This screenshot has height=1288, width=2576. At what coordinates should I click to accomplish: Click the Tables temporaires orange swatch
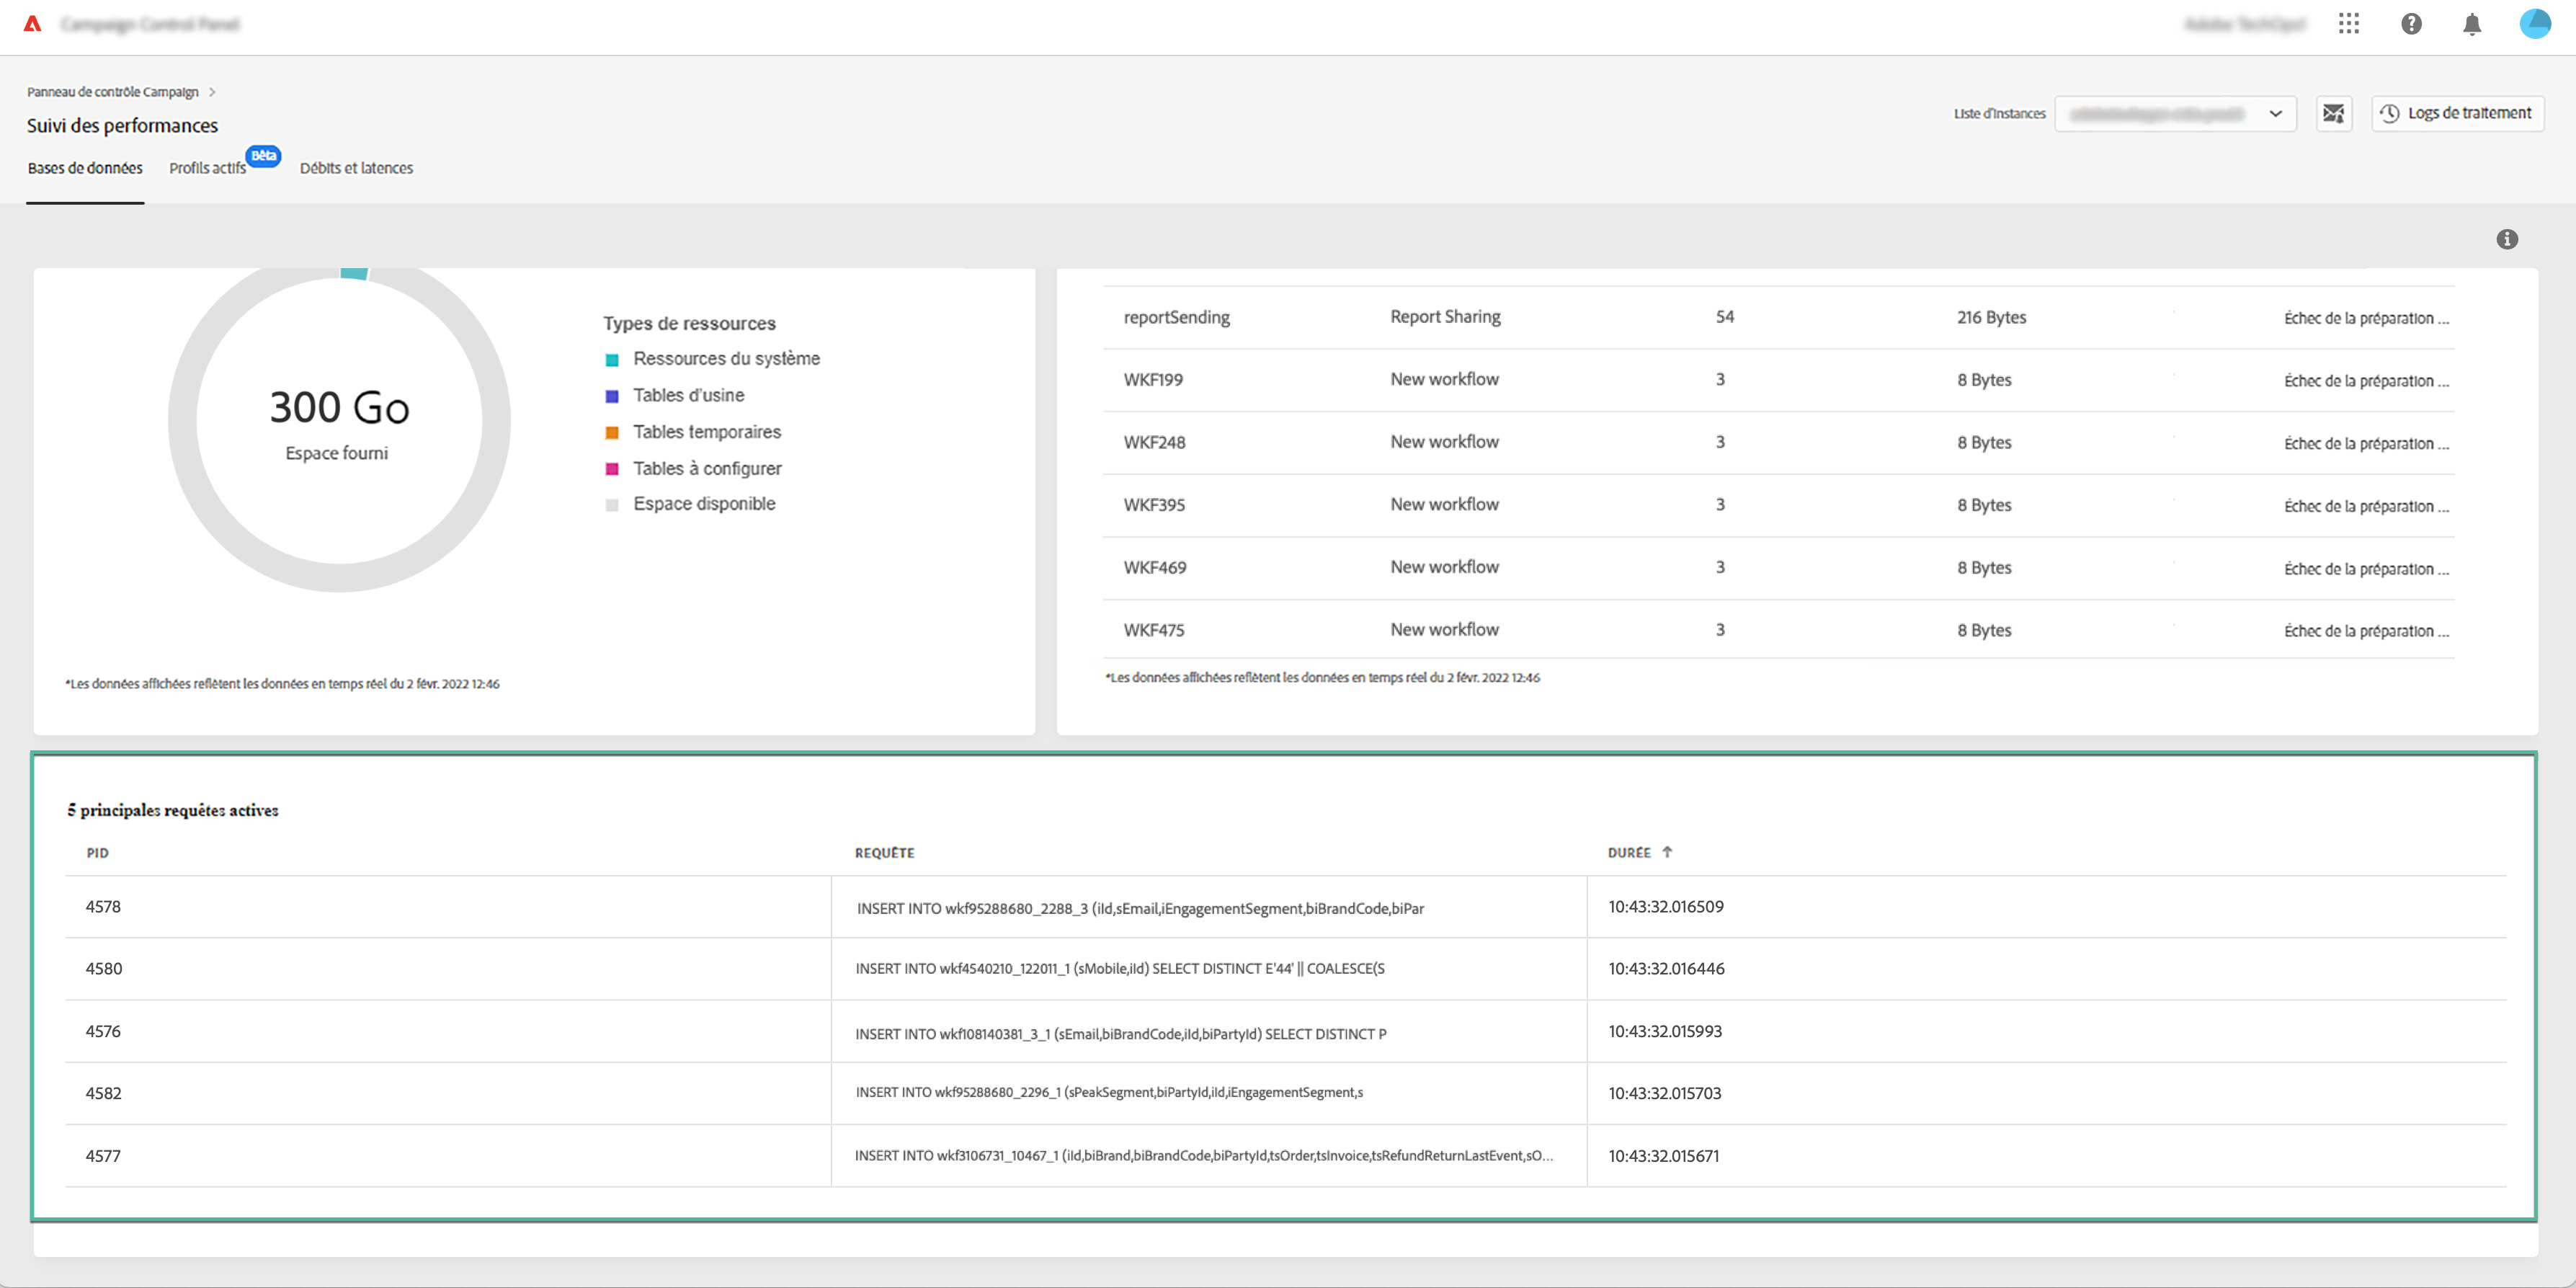(x=612, y=433)
